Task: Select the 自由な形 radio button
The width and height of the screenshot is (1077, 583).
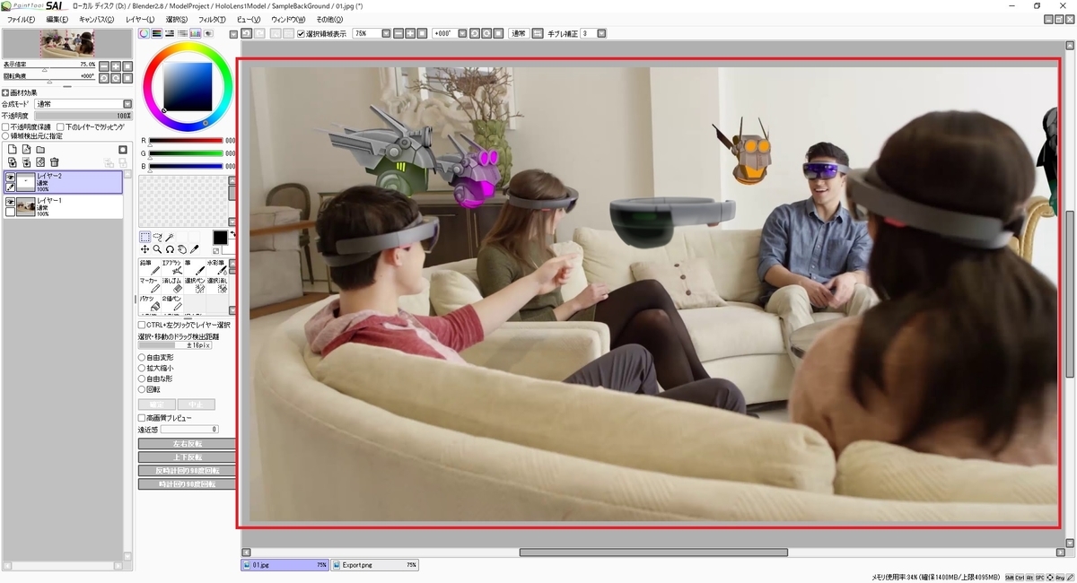Action: point(142,379)
